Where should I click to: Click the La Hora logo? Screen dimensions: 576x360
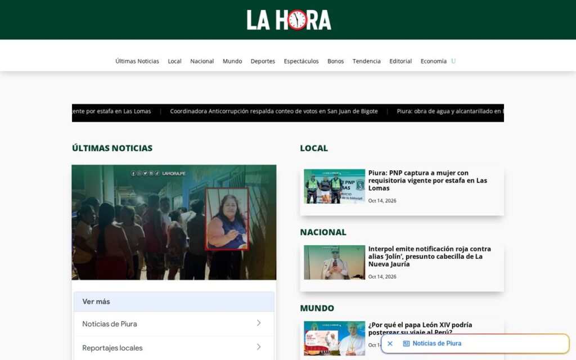(x=289, y=20)
